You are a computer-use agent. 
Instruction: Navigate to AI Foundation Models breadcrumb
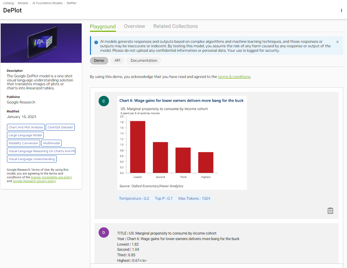click(48, 3)
